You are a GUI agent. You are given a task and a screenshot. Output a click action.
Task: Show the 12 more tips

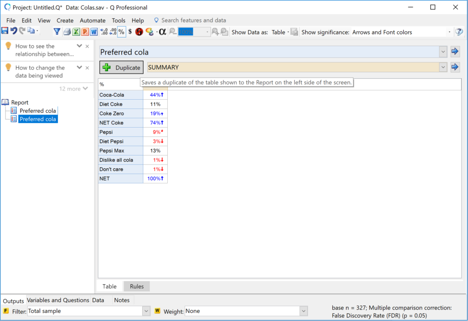click(x=74, y=89)
